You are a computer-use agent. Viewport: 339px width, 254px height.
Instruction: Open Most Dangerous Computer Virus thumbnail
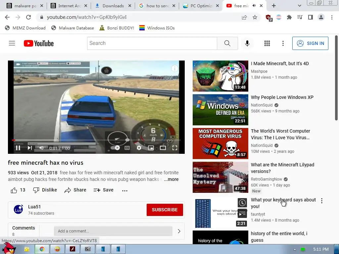tap(220, 144)
